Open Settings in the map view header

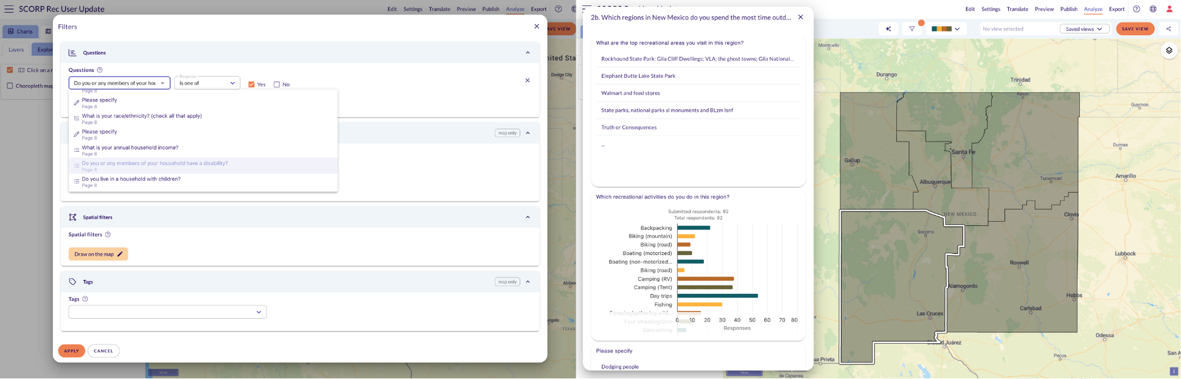click(x=991, y=9)
